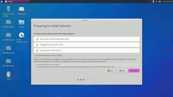Click the plugged in to power source row

pos(86,45)
